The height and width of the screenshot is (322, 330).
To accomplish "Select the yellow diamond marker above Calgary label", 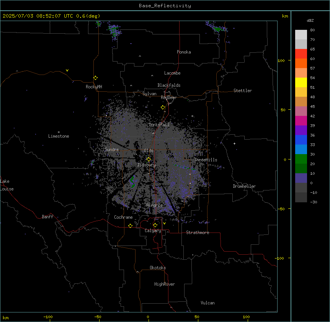I will click(155, 225).
